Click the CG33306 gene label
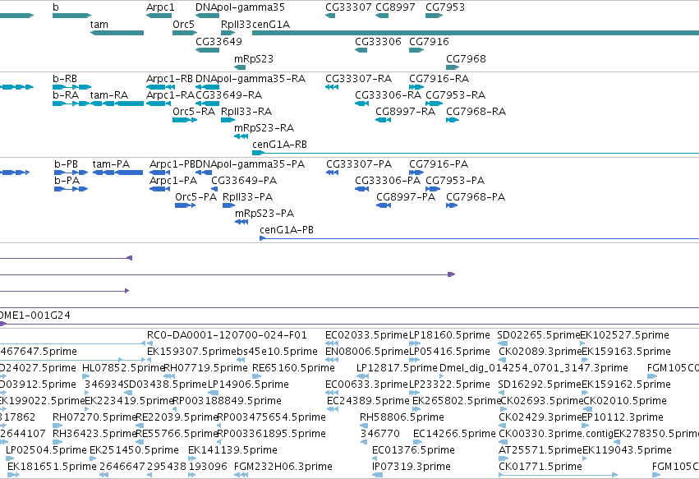Viewport: 699px width, 479px height. (x=378, y=41)
